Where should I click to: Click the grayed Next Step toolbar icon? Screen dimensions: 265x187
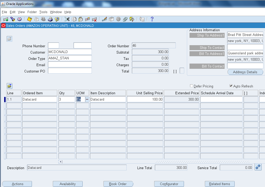pyautogui.click(x=36, y=19)
